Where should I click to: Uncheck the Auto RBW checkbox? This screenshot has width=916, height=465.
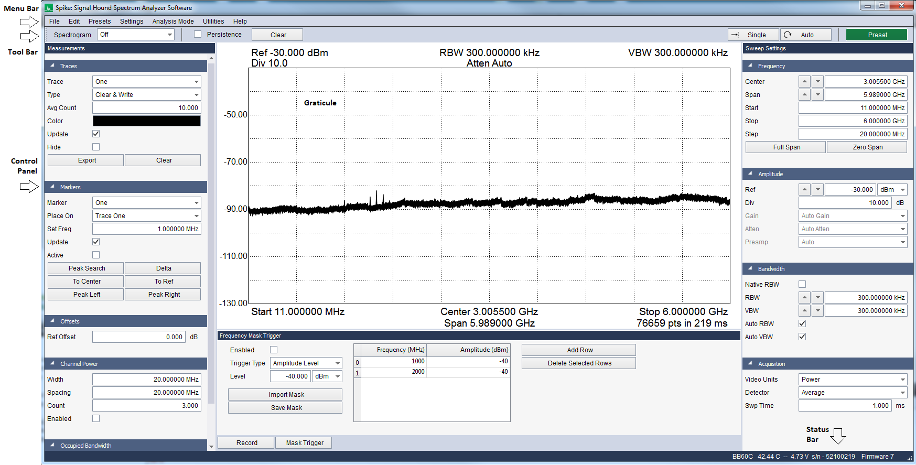802,324
